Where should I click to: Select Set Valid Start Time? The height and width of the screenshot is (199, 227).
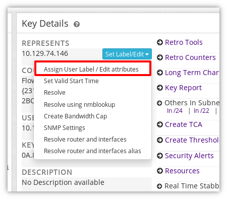point(71,81)
